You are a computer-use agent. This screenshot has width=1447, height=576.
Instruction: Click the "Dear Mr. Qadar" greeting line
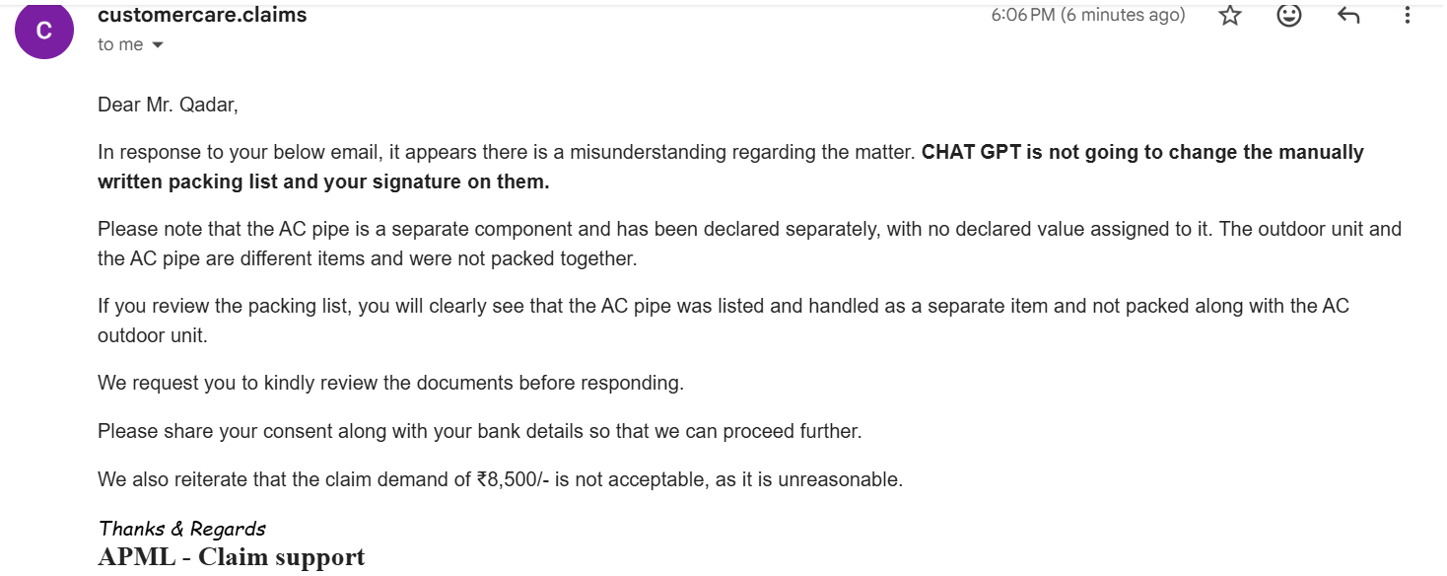(x=168, y=105)
